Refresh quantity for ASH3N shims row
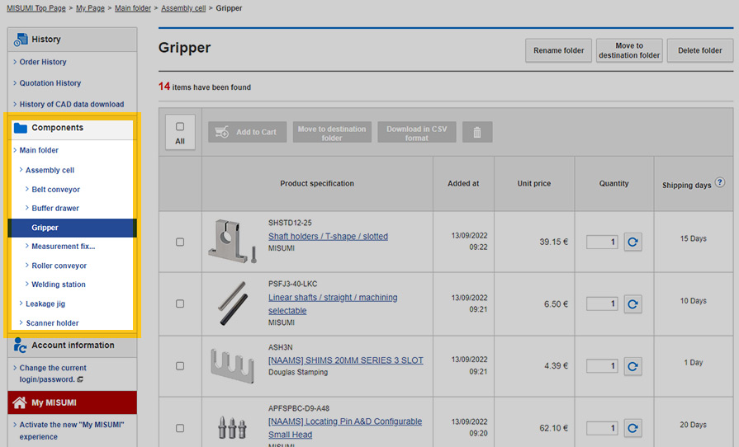739x447 pixels. point(632,365)
